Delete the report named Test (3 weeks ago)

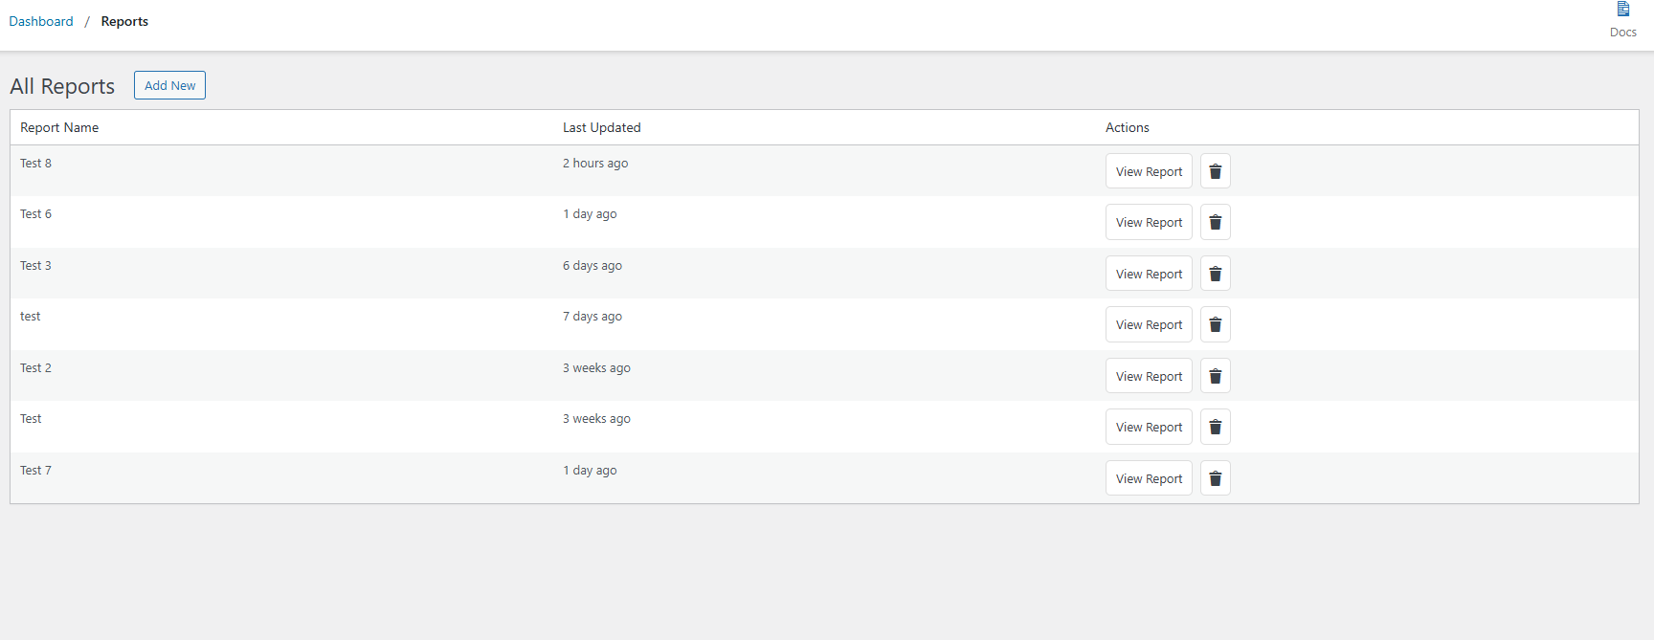coord(1215,427)
